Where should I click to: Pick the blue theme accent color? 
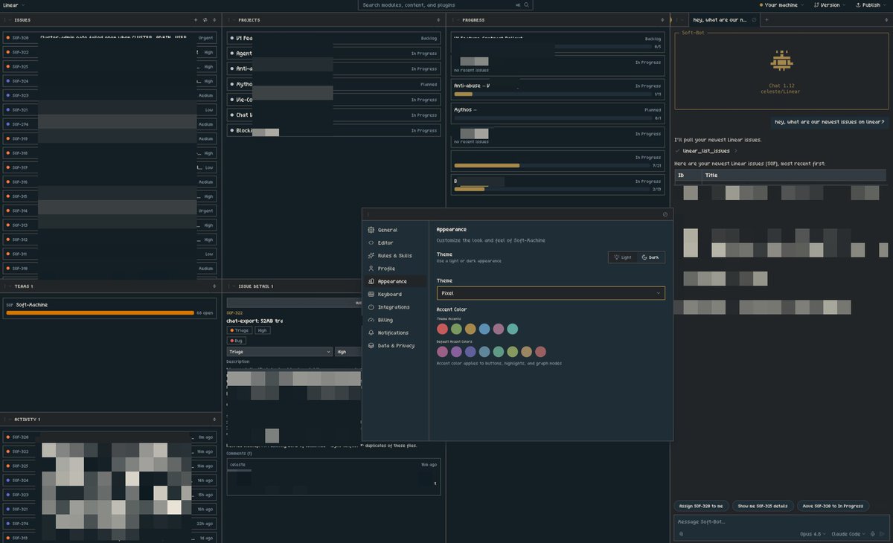pyautogui.click(x=484, y=329)
